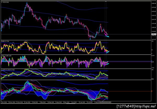157x109 pixels.
Task: Click the 23 Jun 2015 date label
Action: [82, 102]
